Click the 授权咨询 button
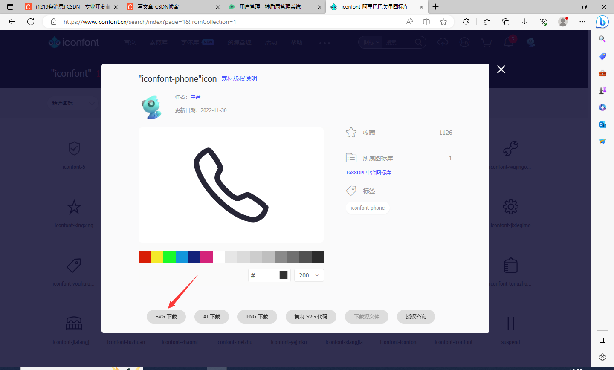The width and height of the screenshot is (614, 370). (x=416, y=317)
